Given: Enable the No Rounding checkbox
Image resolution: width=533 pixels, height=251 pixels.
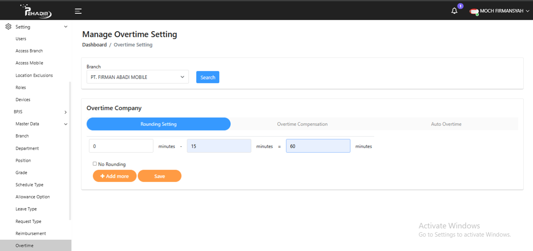Looking at the screenshot, I should pos(95,164).
